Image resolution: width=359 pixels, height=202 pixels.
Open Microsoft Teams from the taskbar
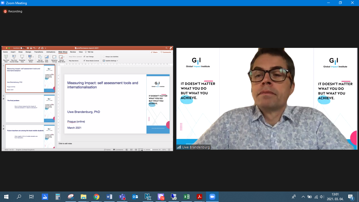pos(122,197)
